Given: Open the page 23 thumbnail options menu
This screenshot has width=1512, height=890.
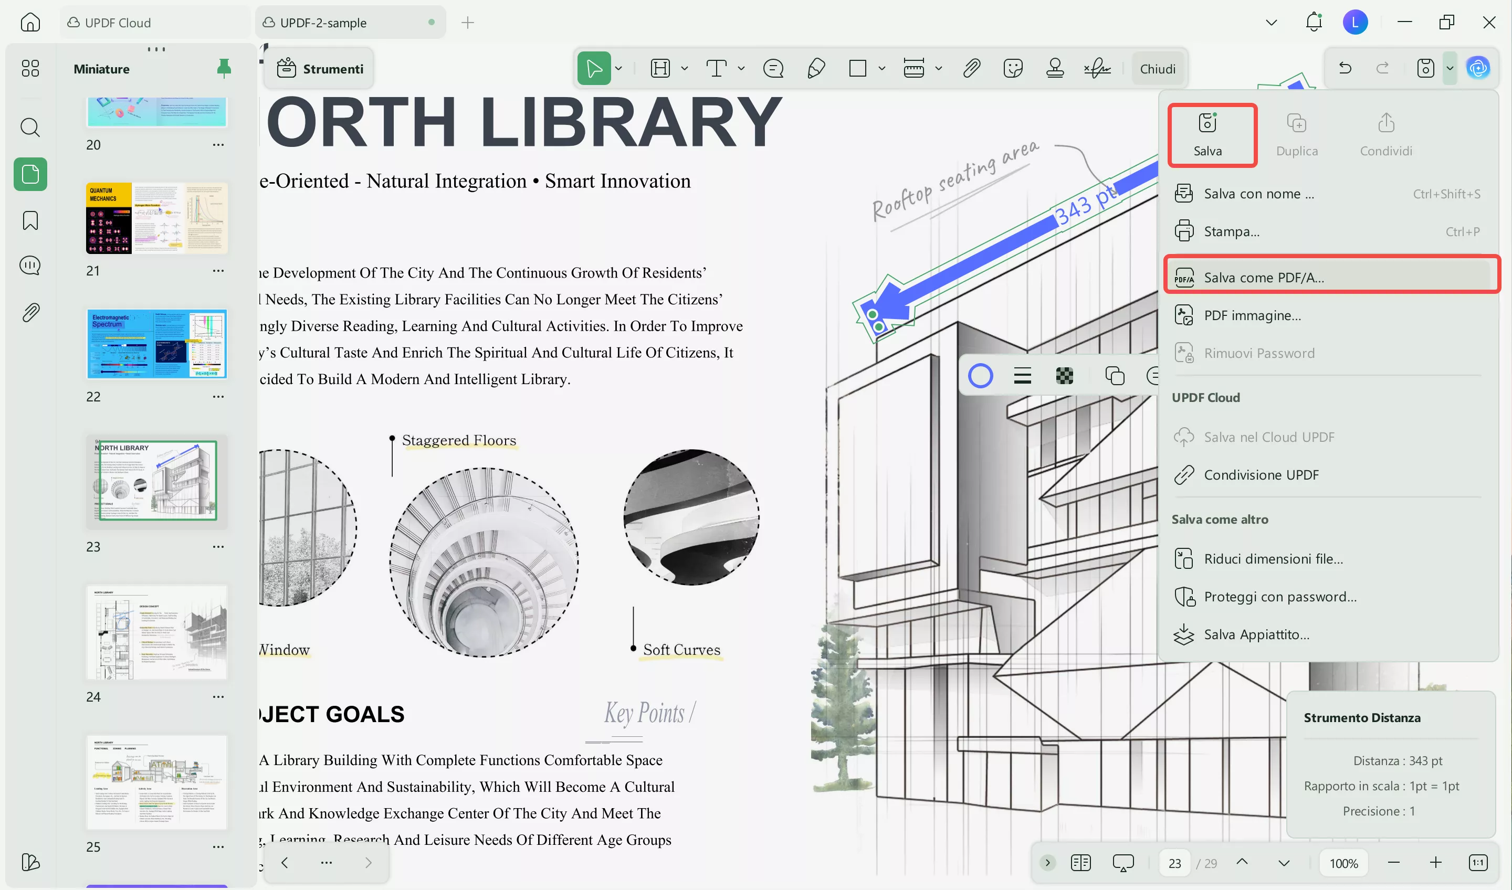Looking at the screenshot, I should tap(218, 546).
